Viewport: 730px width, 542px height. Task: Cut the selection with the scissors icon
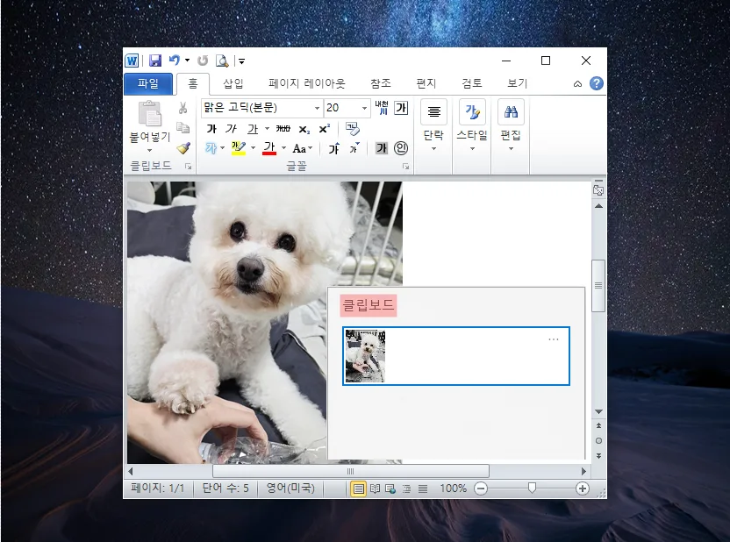pos(182,109)
